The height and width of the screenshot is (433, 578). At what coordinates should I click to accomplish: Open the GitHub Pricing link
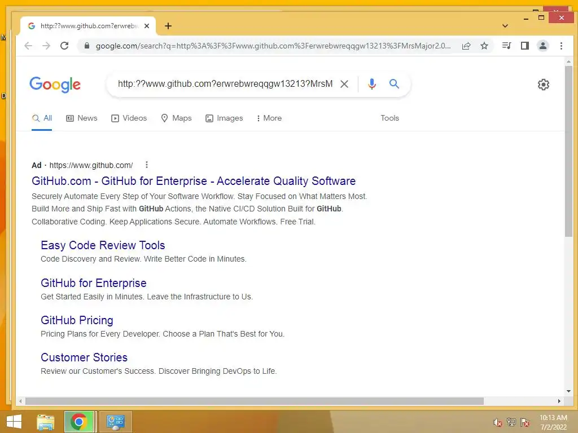(x=77, y=320)
